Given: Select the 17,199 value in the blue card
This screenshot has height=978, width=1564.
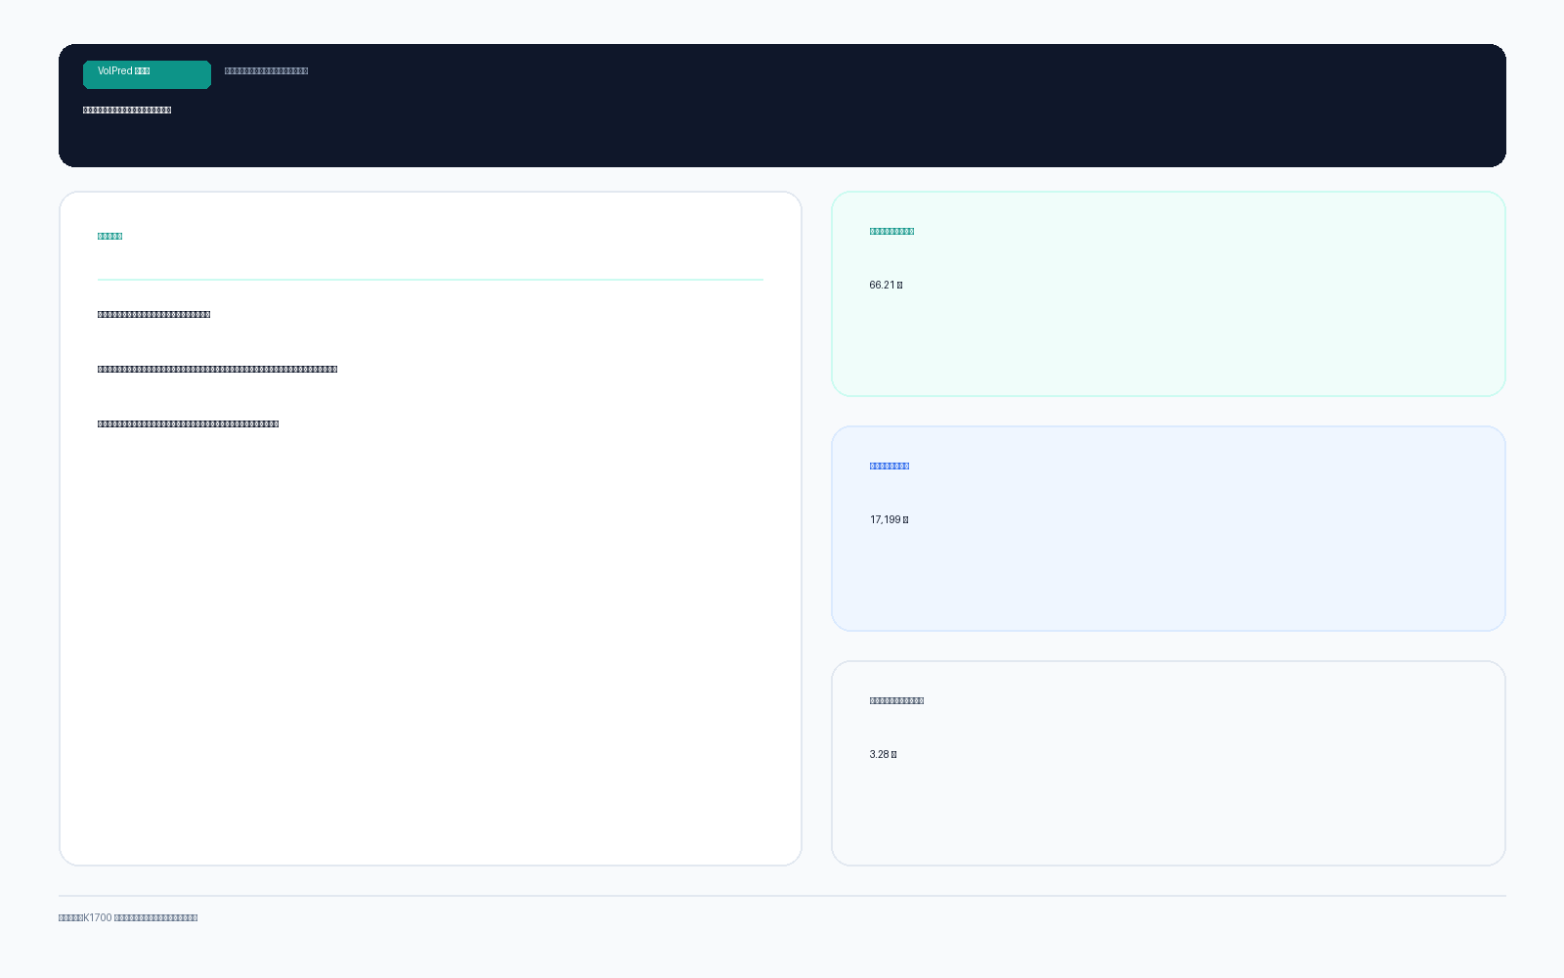Looking at the screenshot, I should click(x=889, y=520).
